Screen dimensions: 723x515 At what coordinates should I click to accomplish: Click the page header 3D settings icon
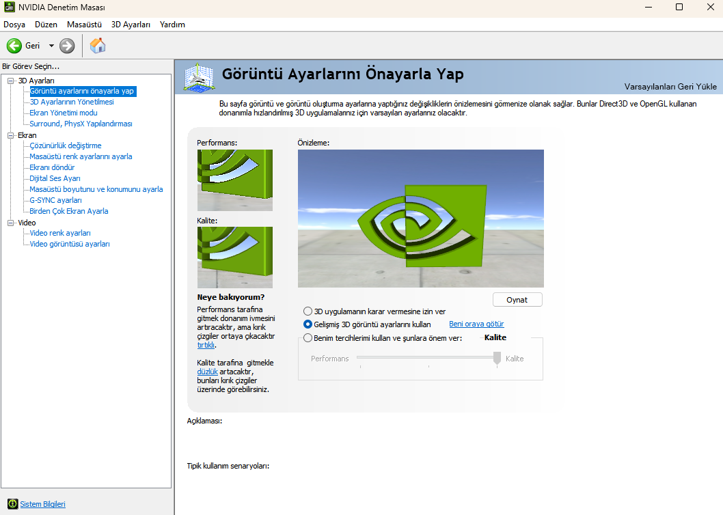[x=199, y=77]
